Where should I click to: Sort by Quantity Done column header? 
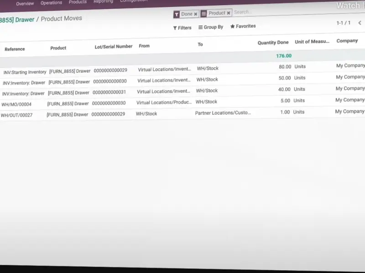(x=273, y=42)
